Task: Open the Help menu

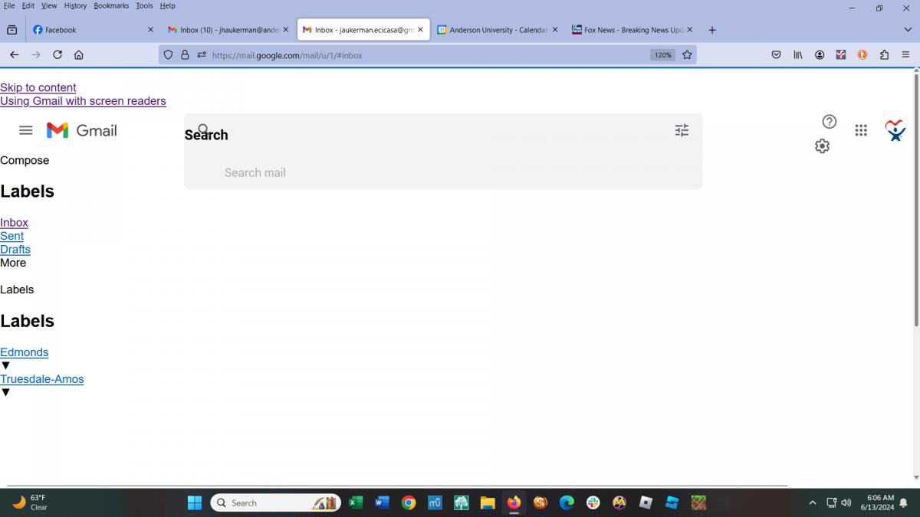Action: click(167, 5)
